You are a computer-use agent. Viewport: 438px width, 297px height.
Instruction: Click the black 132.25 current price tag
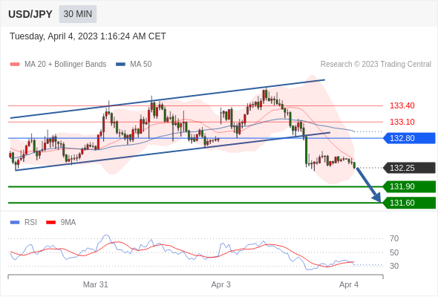tap(409, 168)
